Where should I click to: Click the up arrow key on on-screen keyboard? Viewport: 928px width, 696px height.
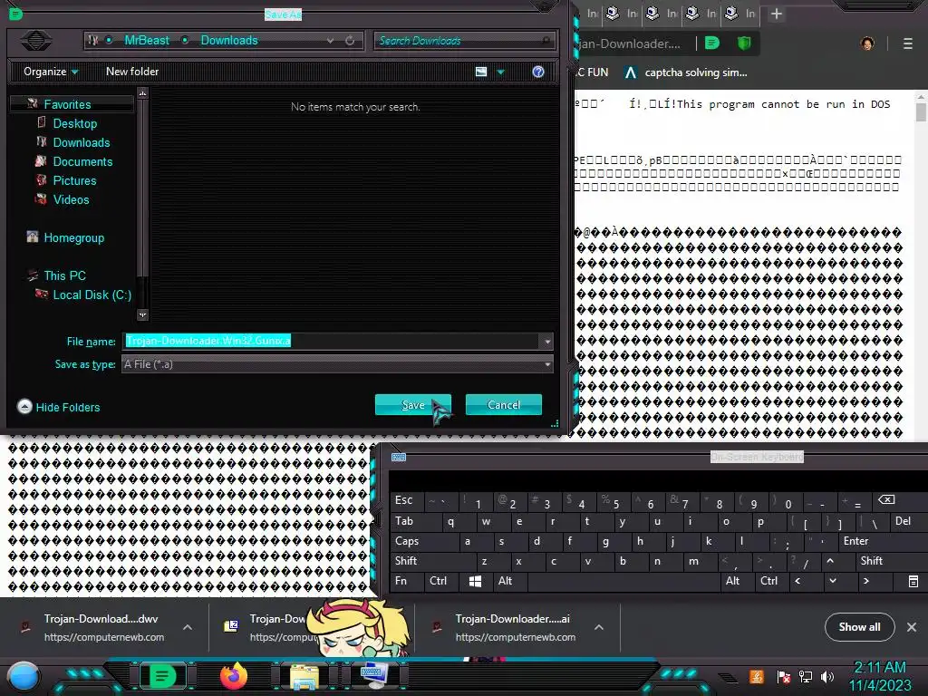coord(830,560)
